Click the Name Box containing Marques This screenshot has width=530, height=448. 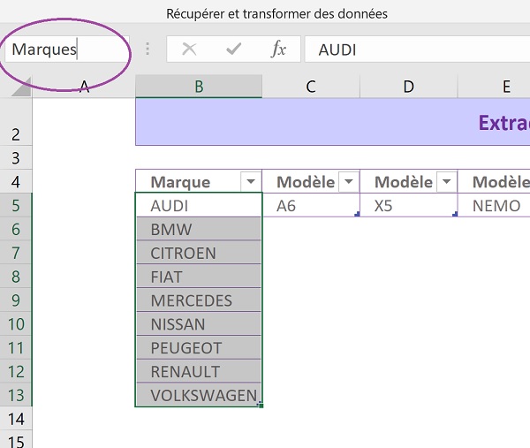point(67,49)
